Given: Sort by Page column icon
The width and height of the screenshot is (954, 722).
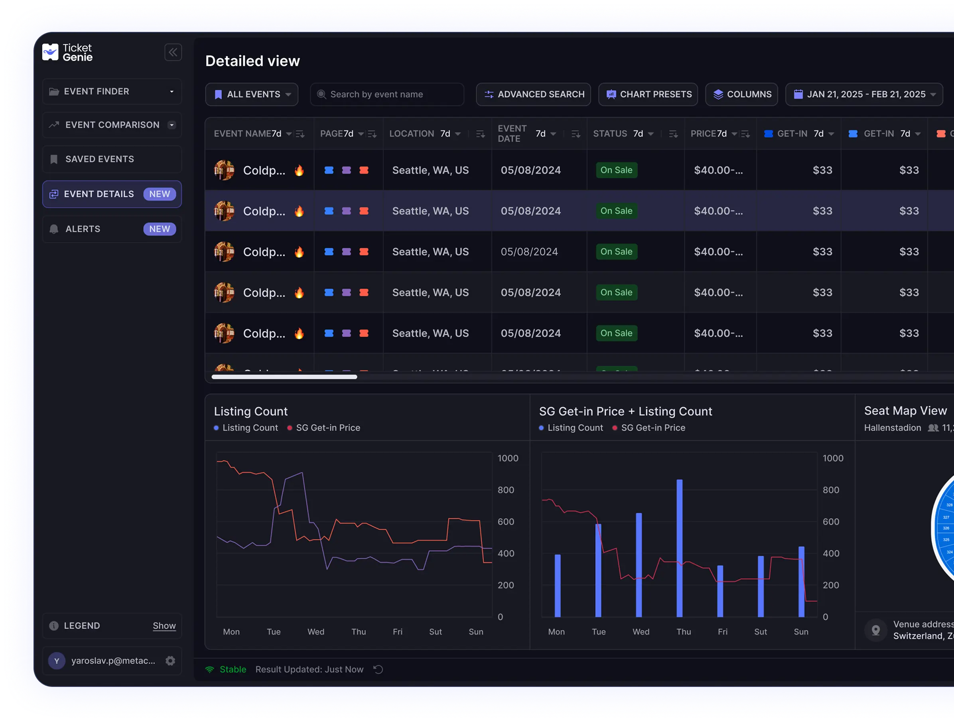Looking at the screenshot, I should click(372, 134).
